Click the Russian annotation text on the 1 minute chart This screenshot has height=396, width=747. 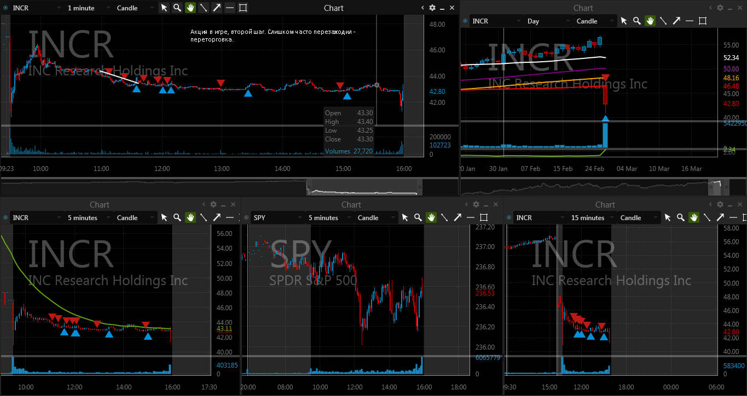click(273, 36)
